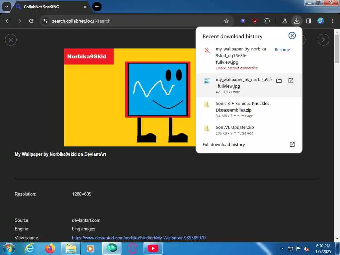Screen dimensions: 340x255
Task: Toggle the Downloads toolbar button
Action: point(297,21)
